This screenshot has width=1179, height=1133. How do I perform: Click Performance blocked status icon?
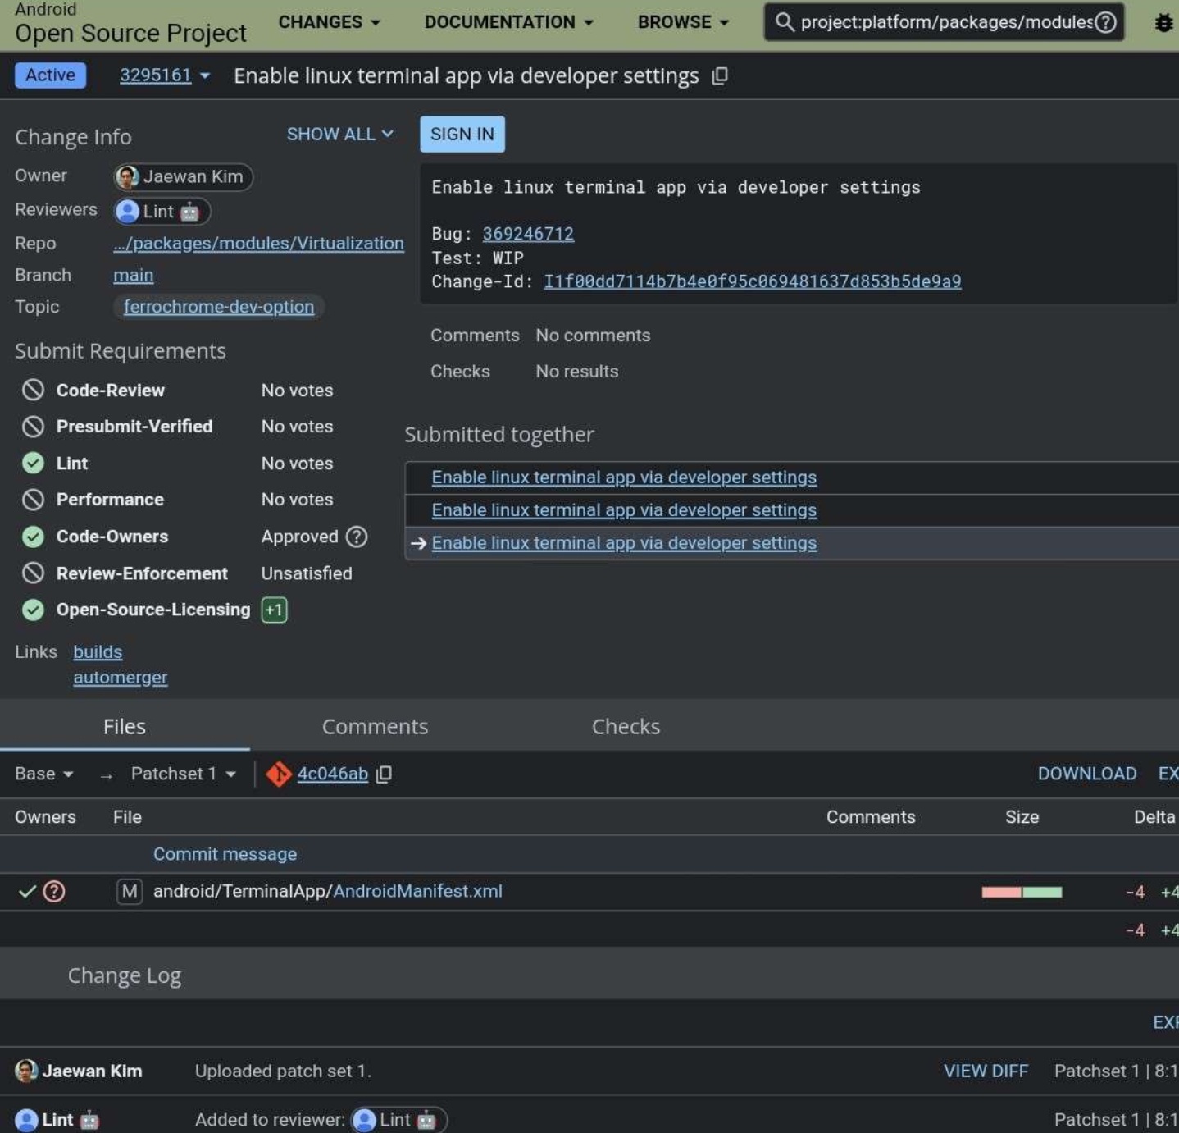point(33,500)
